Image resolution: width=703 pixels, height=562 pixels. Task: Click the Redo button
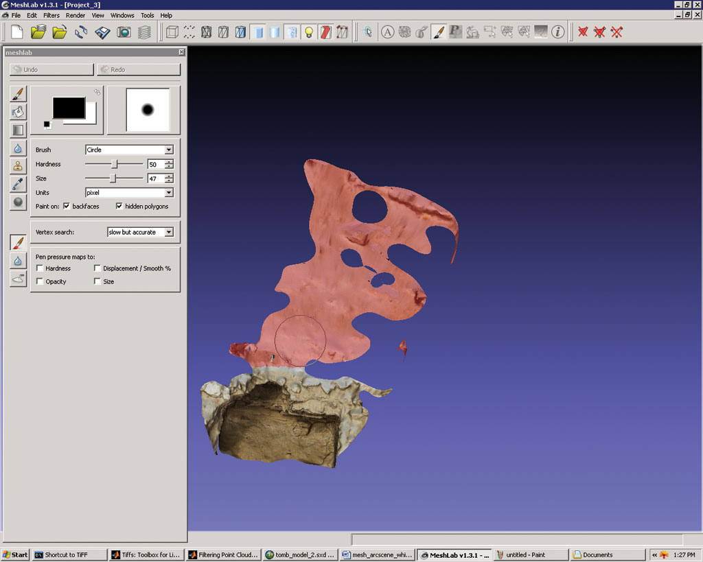(x=139, y=69)
